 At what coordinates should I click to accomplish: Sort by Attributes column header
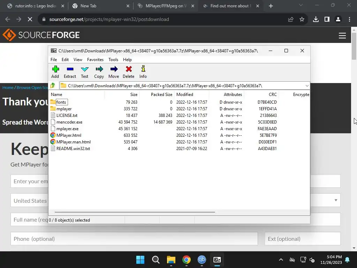227,94
